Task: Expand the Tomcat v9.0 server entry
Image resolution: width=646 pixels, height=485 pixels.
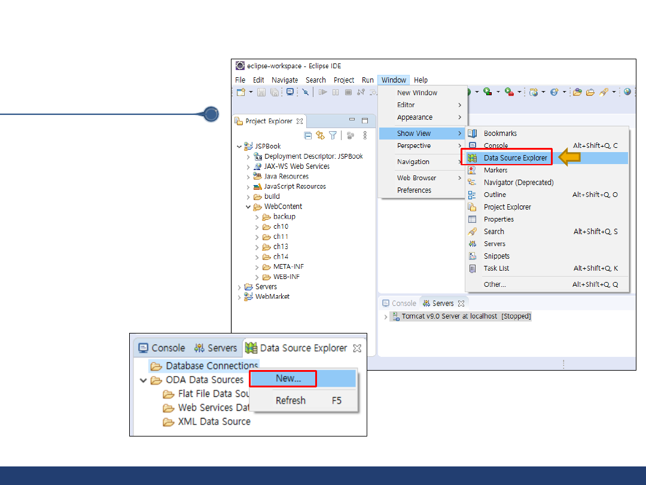Action: (386, 317)
